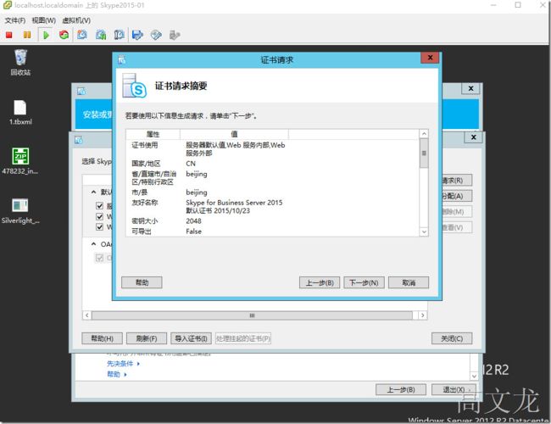Select the 友好名称 row
This screenshot has width=551, height=424.
pyautogui.click(x=273, y=207)
